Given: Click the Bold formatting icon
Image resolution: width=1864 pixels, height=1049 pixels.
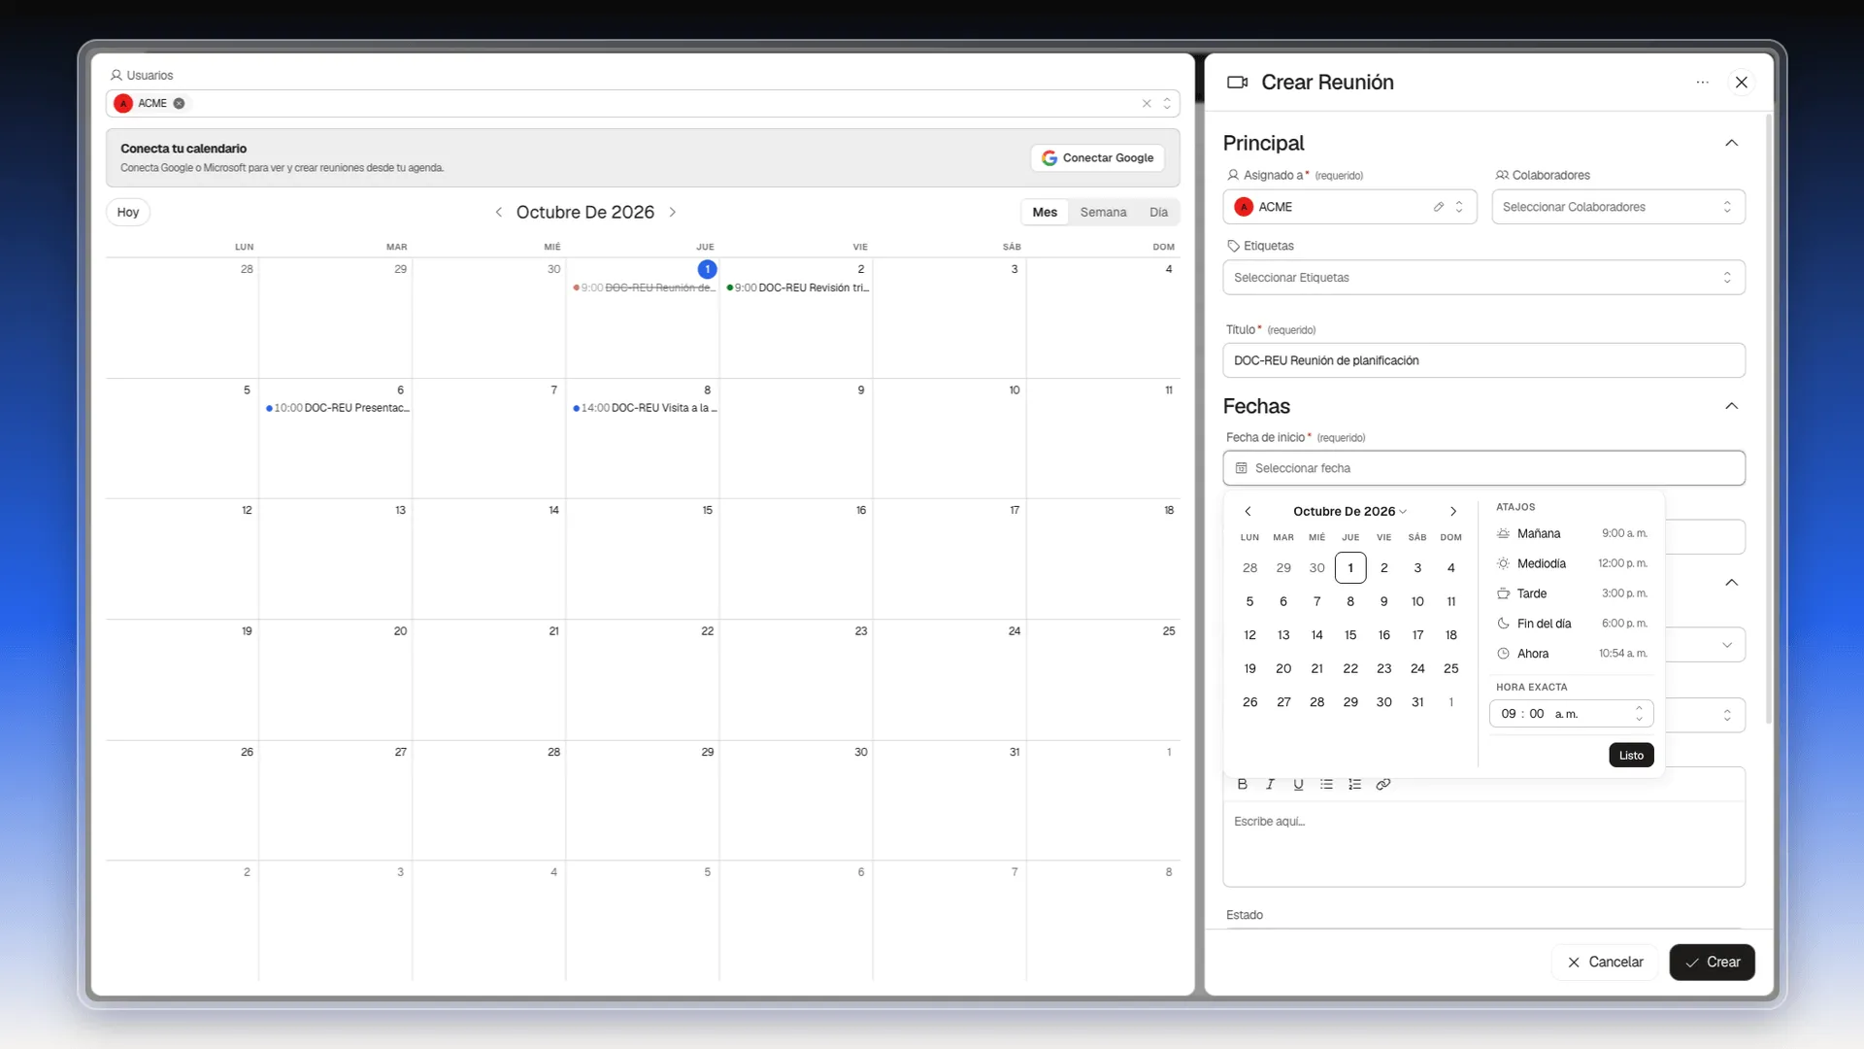Looking at the screenshot, I should coord(1242,784).
